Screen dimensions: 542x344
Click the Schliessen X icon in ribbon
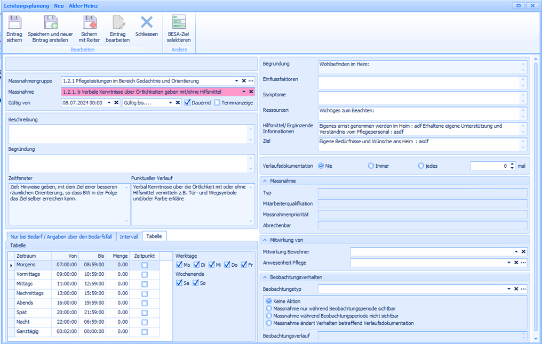pyautogui.click(x=147, y=22)
